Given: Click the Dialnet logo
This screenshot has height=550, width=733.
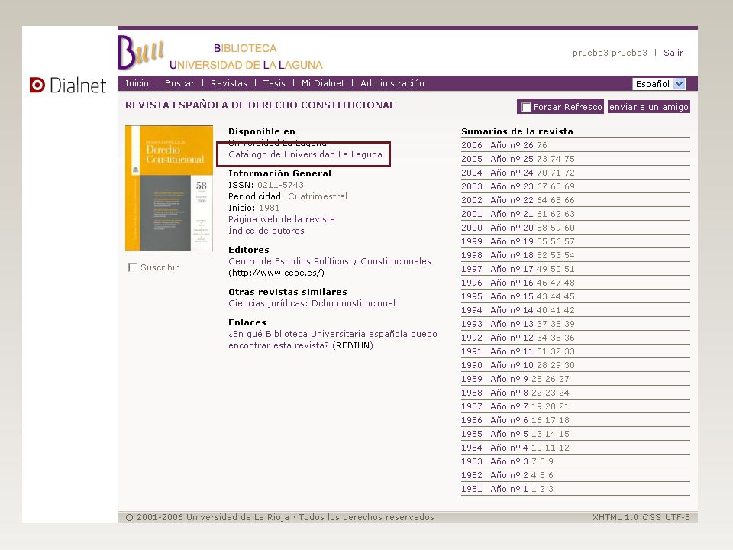Looking at the screenshot, I should click(68, 85).
